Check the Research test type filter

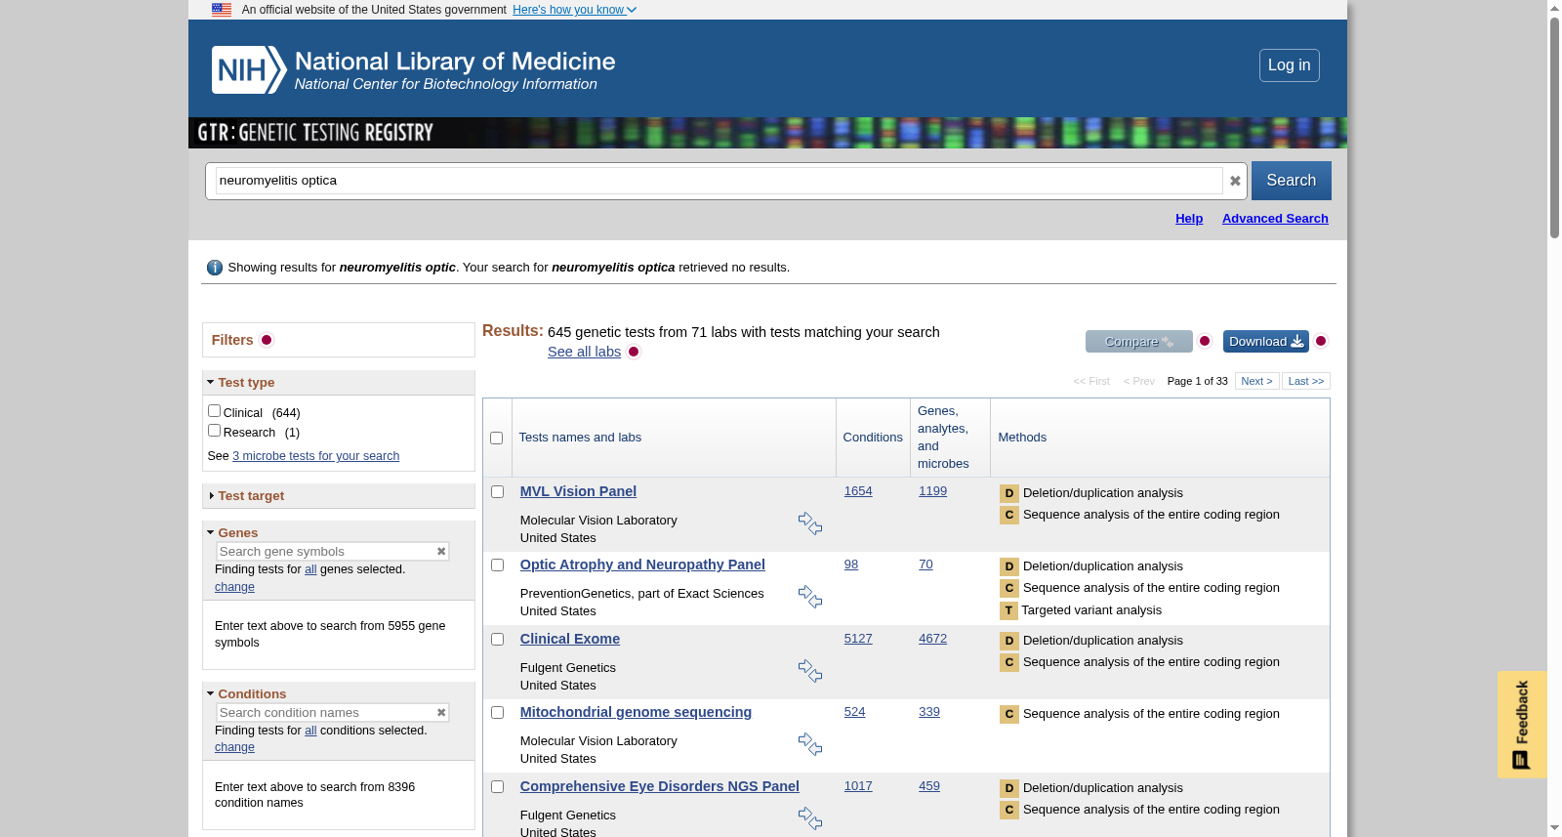214,431
